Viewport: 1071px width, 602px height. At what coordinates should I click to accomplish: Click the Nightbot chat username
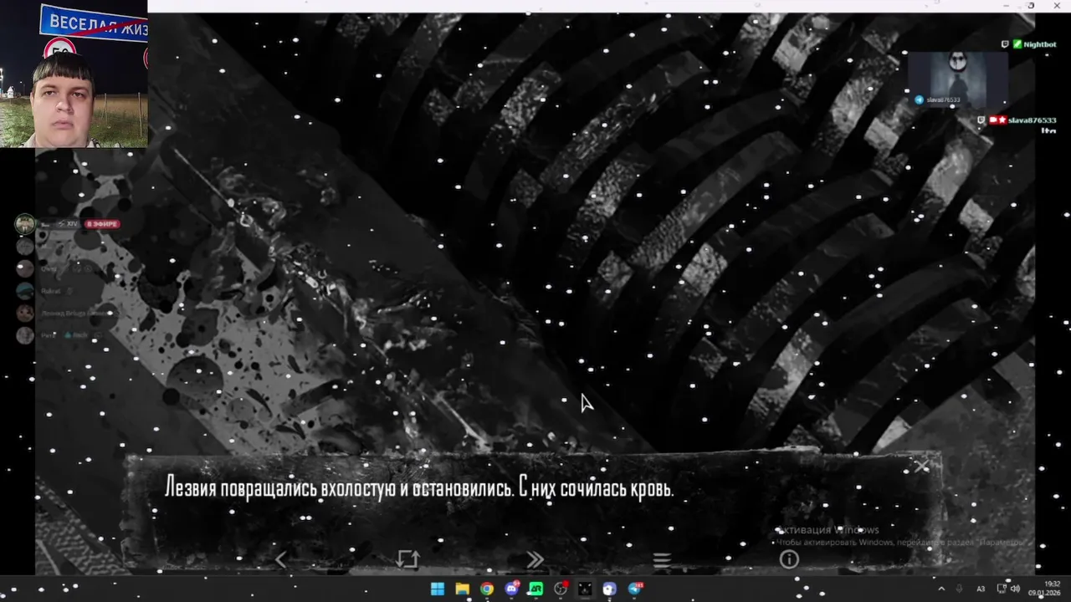[x=1040, y=44]
